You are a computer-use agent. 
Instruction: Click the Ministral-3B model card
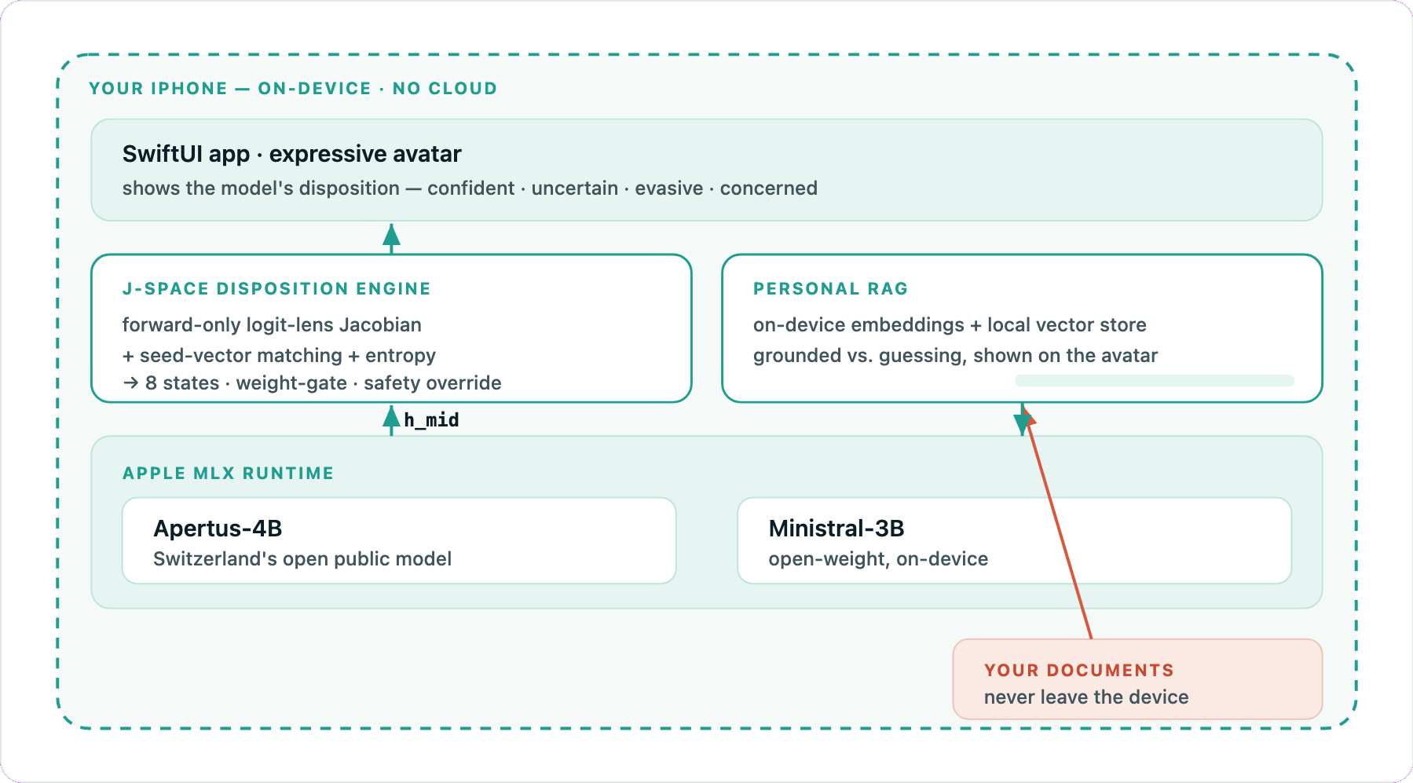coord(1015,540)
